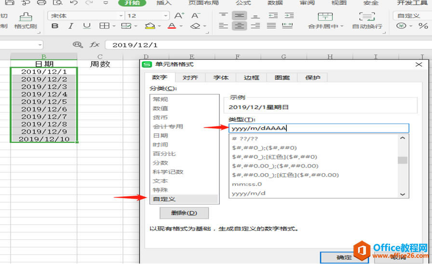Click the percent style icon
432x264 pixels.
(423, 26)
